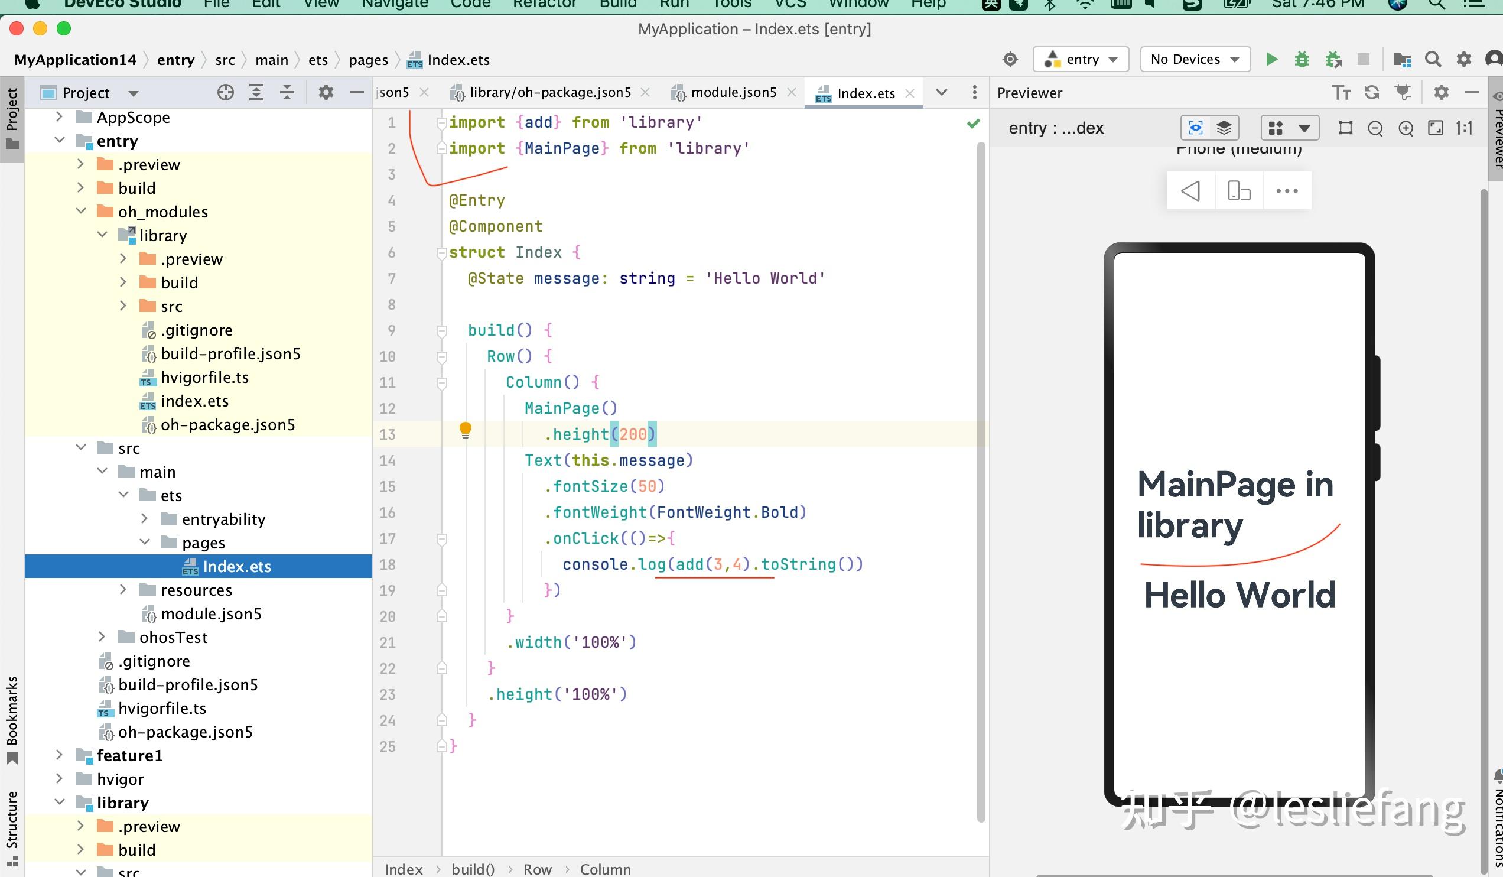
Task: Click the Debug bug icon in toolbar
Action: point(1302,60)
